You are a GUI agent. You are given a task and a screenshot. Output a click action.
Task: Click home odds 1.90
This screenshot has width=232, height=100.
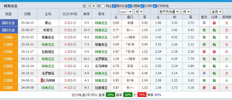pyautogui.click(x=158, y=23)
